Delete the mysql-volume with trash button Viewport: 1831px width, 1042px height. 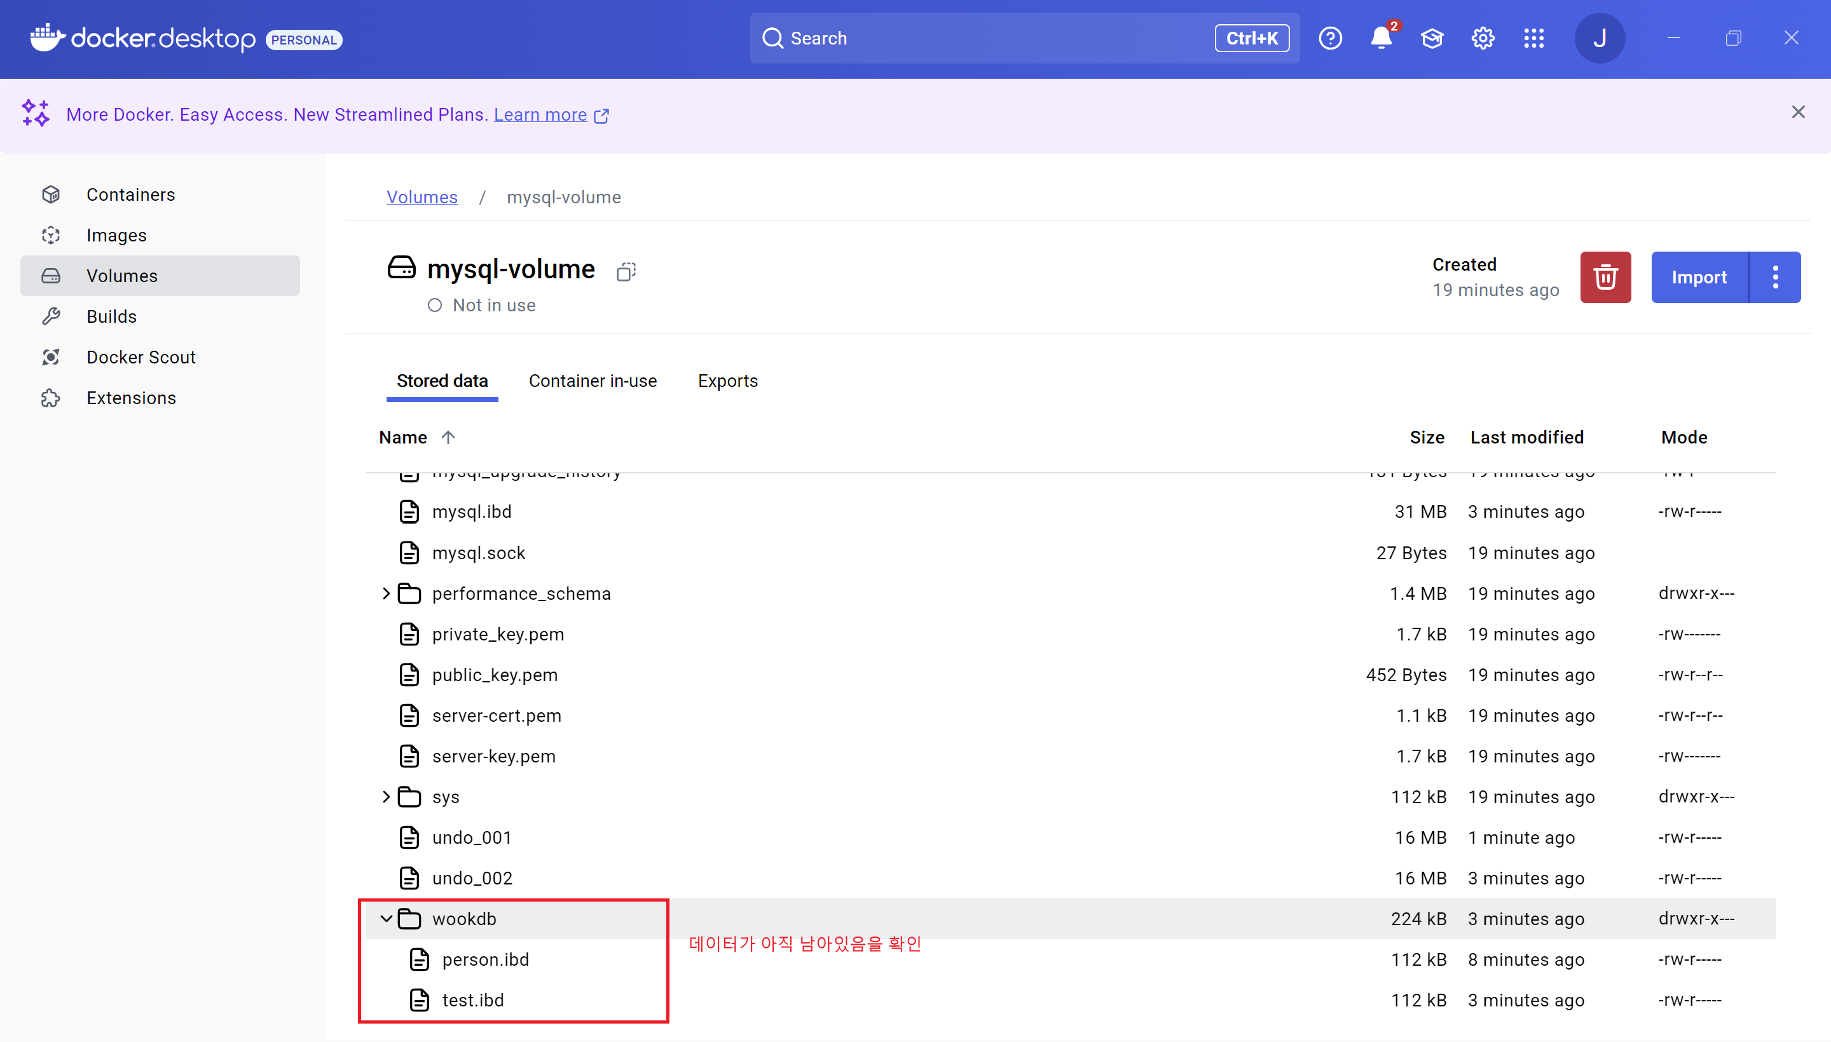[1605, 277]
